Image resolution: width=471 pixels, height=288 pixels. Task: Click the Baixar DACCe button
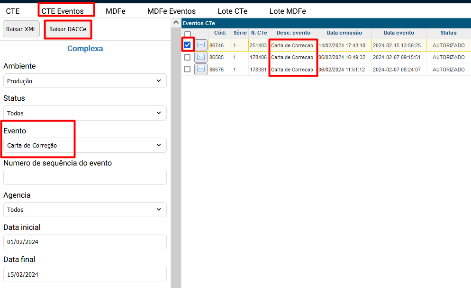tap(68, 29)
